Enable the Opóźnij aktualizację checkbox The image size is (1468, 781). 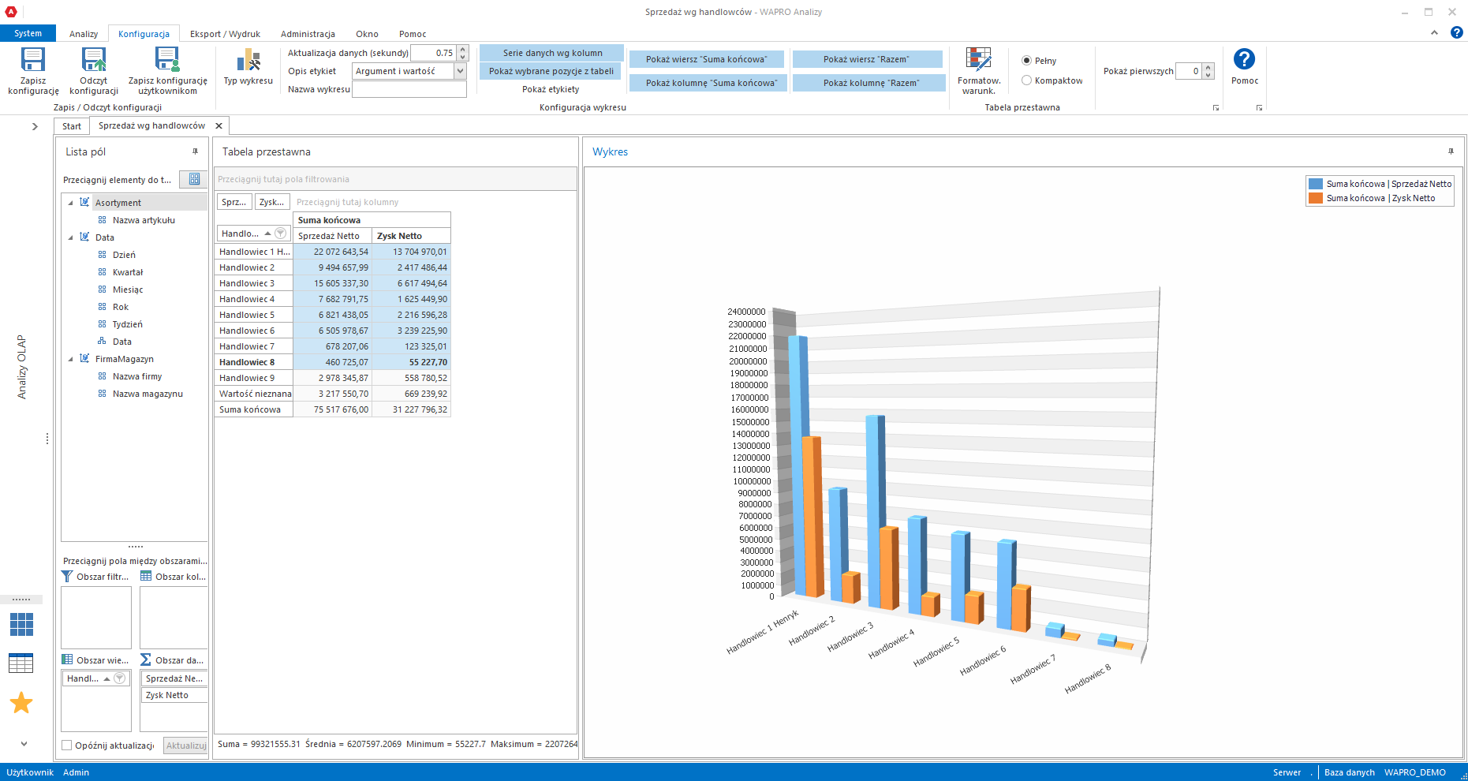[x=67, y=745]
